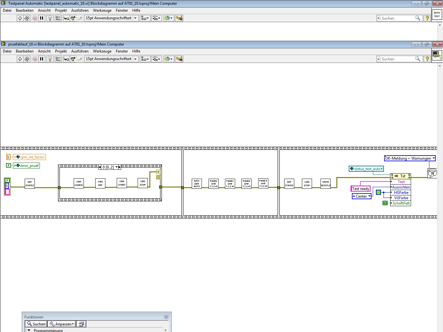The image size is (443, 332).
Task: Run the pruefablauf_10.vi diagram with the Run arrow
Action: click(x=20, y=59)
